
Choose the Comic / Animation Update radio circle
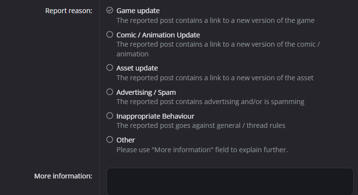[x=109, y=35]
